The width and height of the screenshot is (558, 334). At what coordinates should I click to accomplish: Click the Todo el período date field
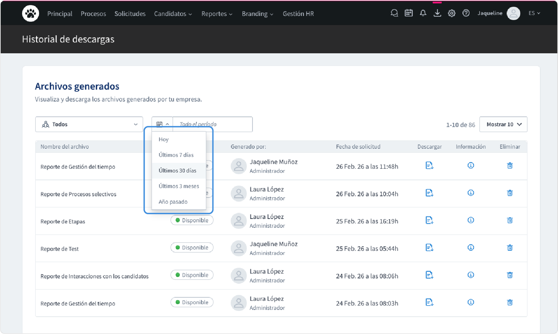212,125
